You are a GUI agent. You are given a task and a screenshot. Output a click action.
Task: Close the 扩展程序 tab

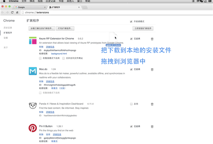click(x=79, y=7)
